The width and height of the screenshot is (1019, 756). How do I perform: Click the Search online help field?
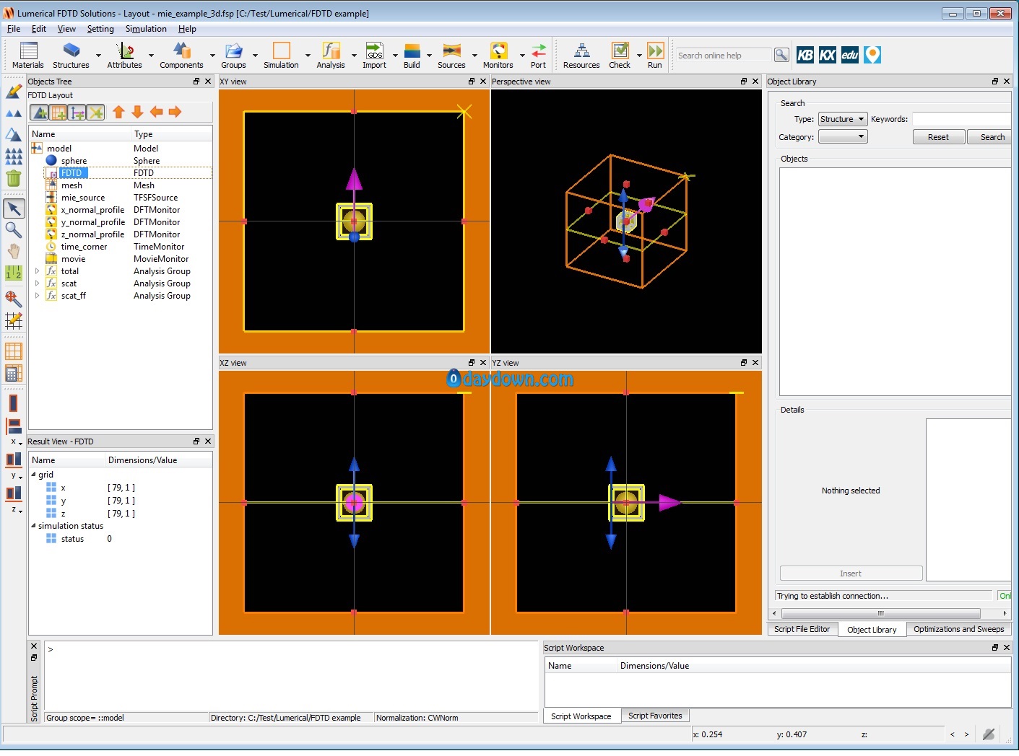pos(722,56)
